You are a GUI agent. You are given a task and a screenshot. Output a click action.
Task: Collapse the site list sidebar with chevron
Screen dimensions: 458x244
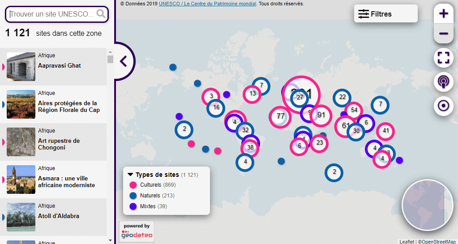[124, 62]
